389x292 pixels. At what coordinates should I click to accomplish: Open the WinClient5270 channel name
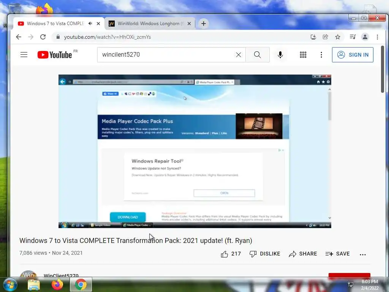61,275
